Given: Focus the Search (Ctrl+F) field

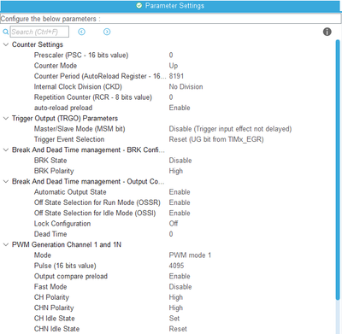Looking at the screenshot, I should click(39, 32).
